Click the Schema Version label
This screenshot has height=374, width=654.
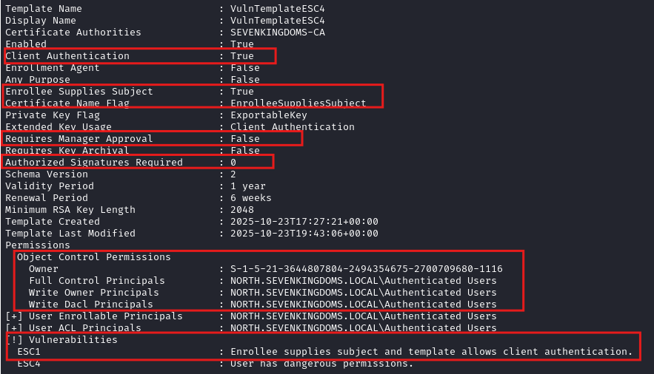click(x=47, y=174)
